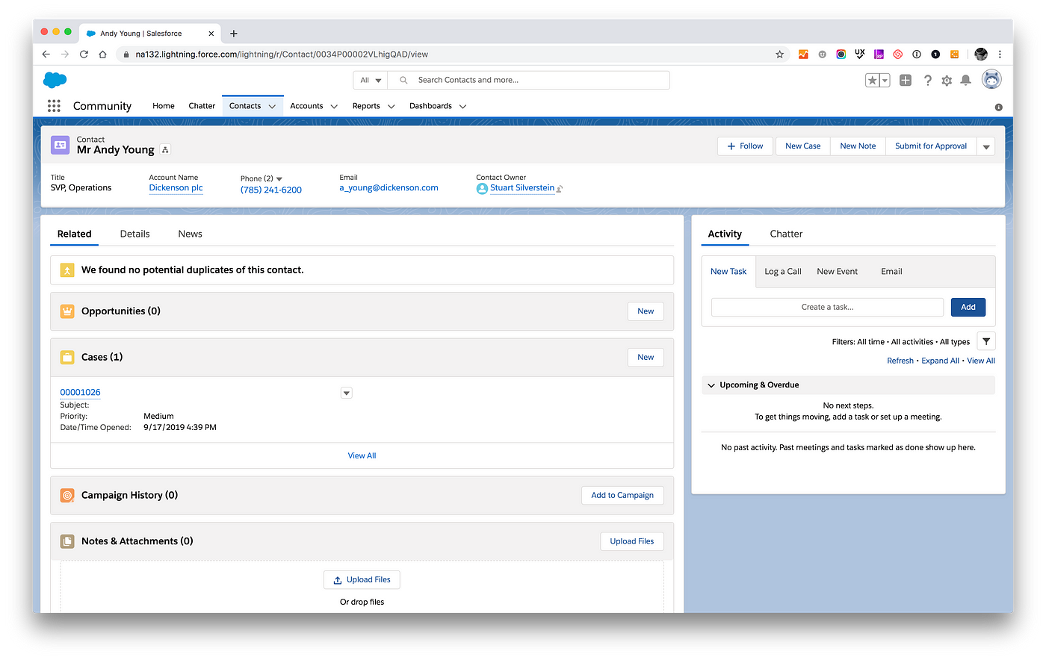
Task: Go to the Chatter nav tab
Action: click(x=202, y=106)
